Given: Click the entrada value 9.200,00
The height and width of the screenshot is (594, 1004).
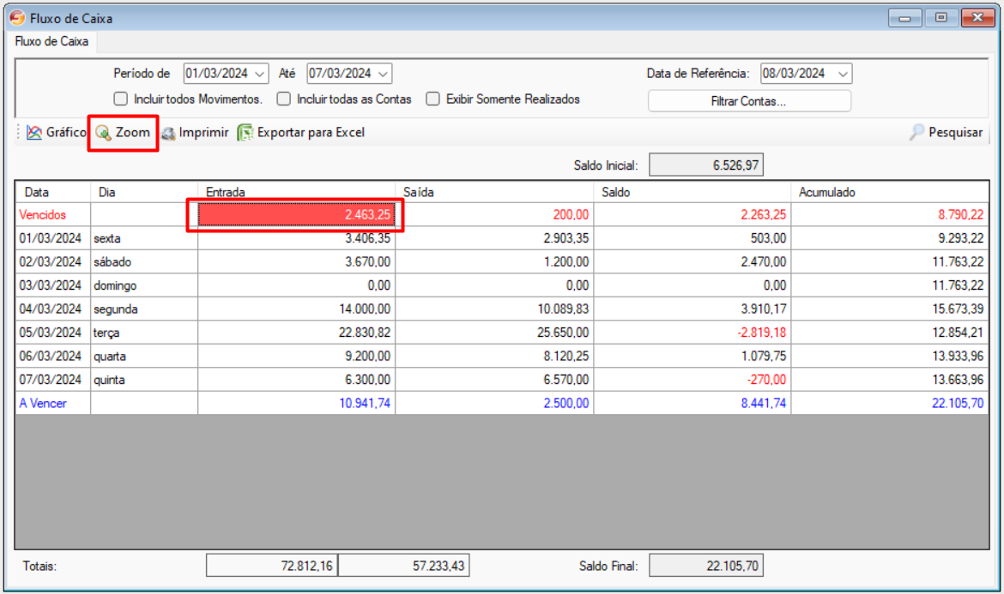Looking at the screenshot, I should (x=367, y=357).
